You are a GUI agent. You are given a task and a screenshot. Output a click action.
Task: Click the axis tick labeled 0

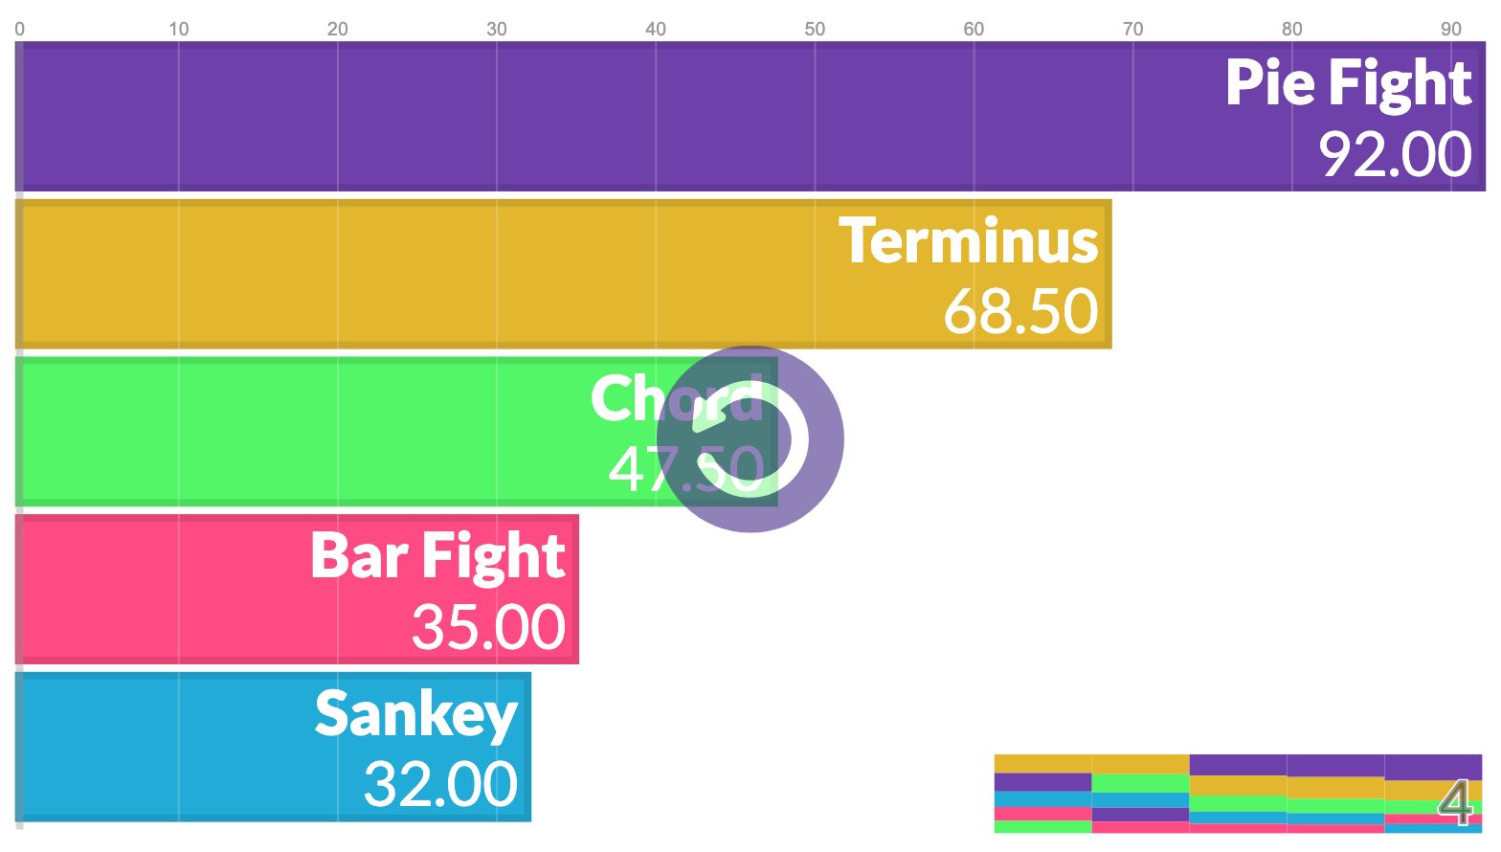point(20,29)
